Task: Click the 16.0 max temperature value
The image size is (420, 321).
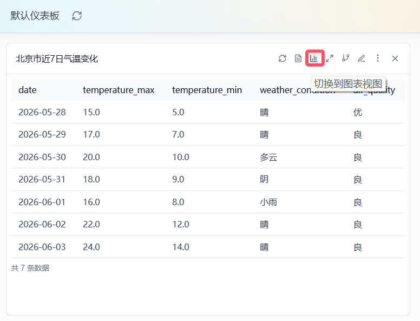Action: coord(91,202)
